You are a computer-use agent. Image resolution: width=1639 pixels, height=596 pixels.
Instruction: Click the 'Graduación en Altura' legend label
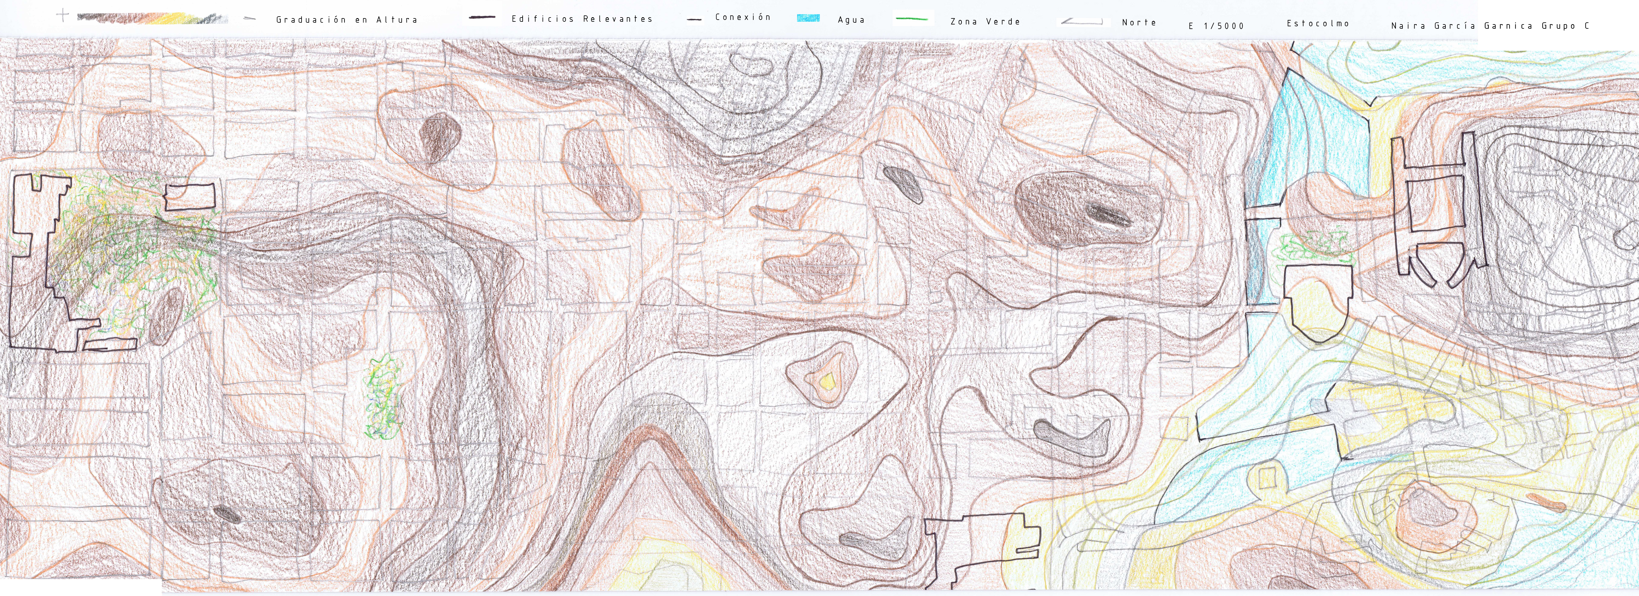pos(347,20)
